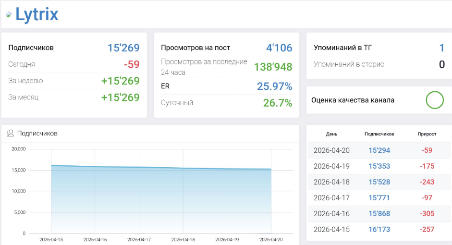452x245 pixels.
Task: Click the Подписчиков chart panel title
Action: click(x=37, y=134)
